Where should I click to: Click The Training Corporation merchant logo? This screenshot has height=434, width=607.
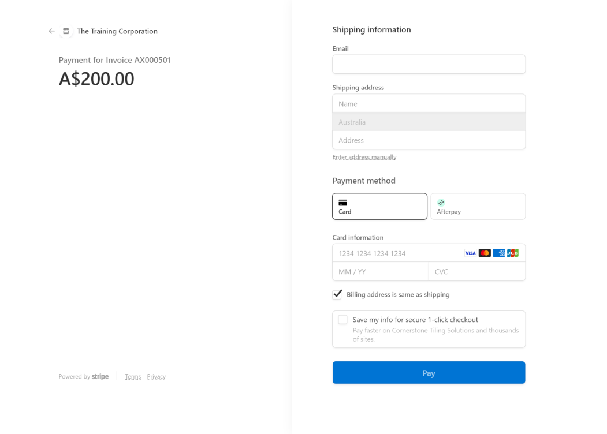tap(65, 31)
